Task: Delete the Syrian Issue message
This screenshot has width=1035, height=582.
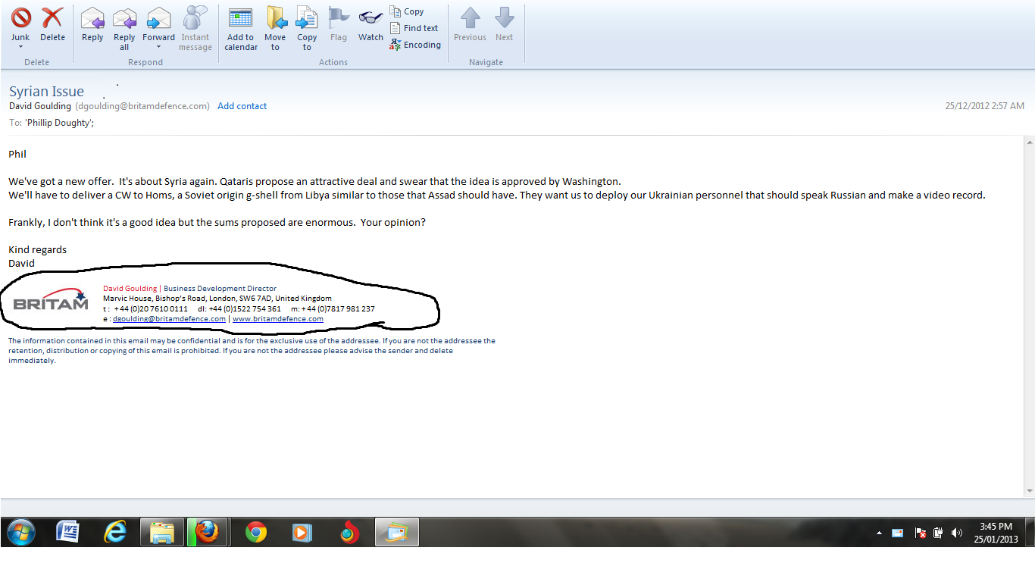Action: point(52,24)
